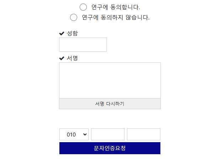Focus the last phone number field

click(x=143, y=134)
